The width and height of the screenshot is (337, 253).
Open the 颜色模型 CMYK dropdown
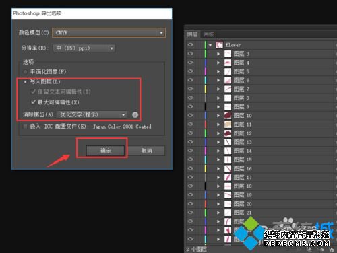point(109,33)
